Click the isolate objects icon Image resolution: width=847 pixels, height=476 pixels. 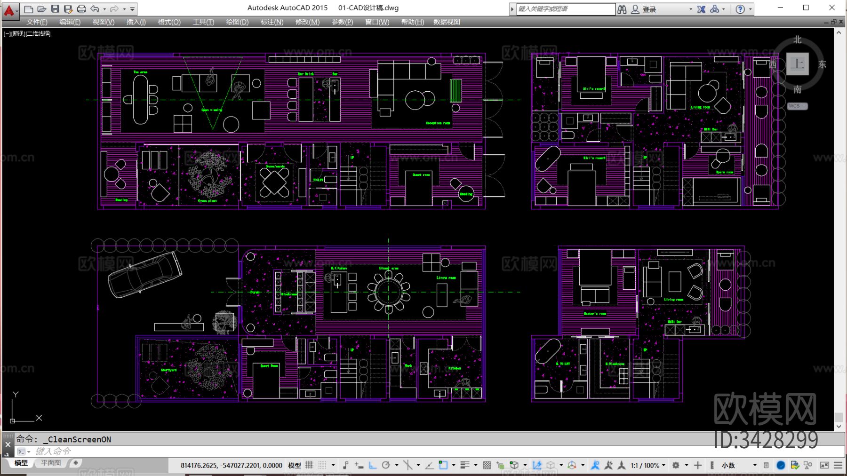[808, 465]
